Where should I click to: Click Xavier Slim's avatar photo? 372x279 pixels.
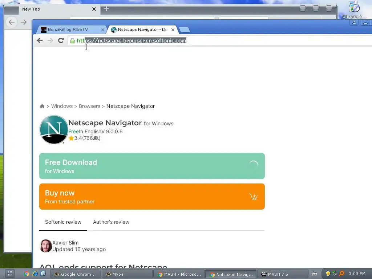click(x=46, y=246)
